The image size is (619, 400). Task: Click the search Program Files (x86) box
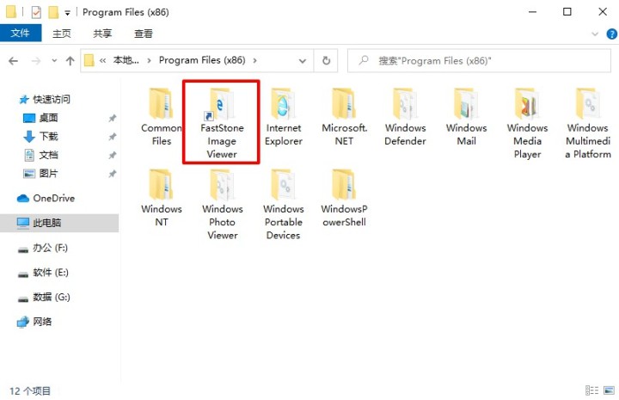coord(479,60)
